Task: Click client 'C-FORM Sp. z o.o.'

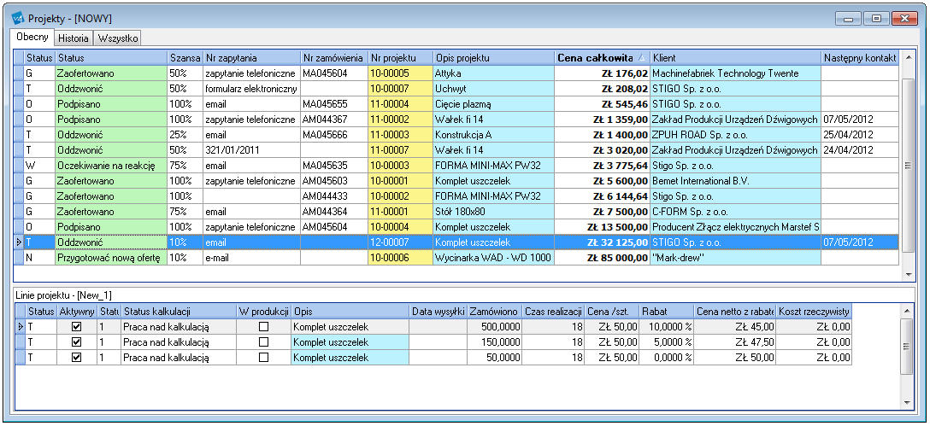Action: (x=735, y=212)
